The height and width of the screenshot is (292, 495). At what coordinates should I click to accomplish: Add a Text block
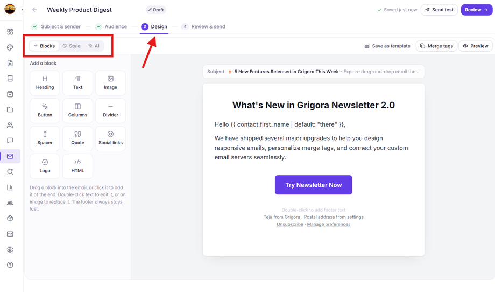click(x=77, y=83)
